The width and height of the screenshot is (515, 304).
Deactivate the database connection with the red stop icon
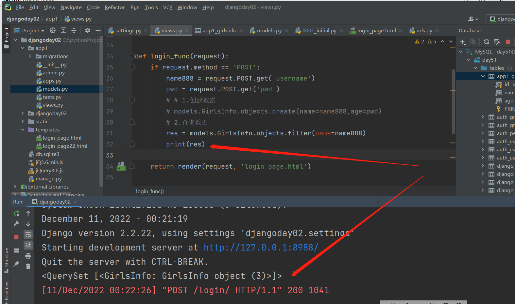click(508, 42)
